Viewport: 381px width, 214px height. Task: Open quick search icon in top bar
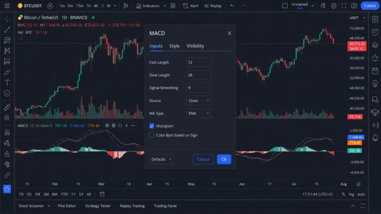click(x=323, y=5)
